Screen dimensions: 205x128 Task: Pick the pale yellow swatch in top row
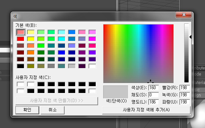click(x=31, y=32)
